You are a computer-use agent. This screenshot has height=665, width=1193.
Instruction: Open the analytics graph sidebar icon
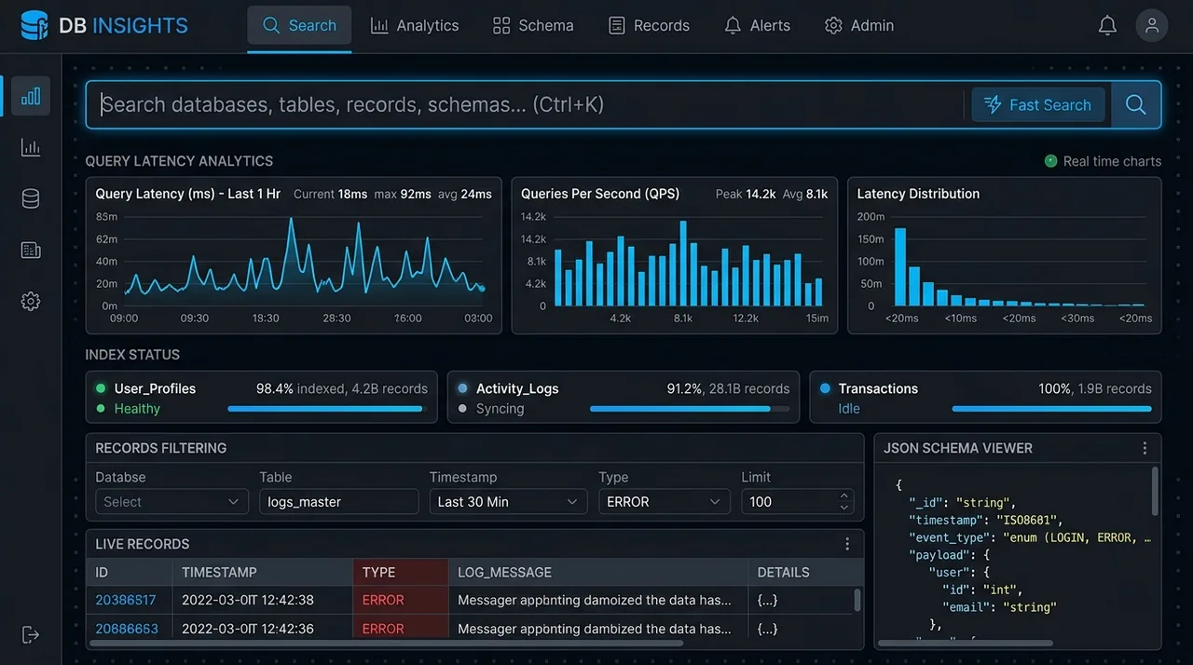(31, 147)
